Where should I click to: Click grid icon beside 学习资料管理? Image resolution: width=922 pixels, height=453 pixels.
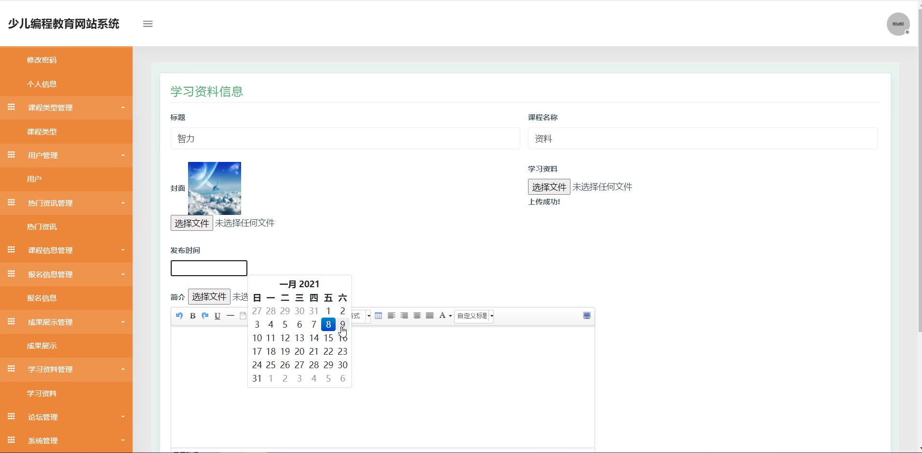12,369
